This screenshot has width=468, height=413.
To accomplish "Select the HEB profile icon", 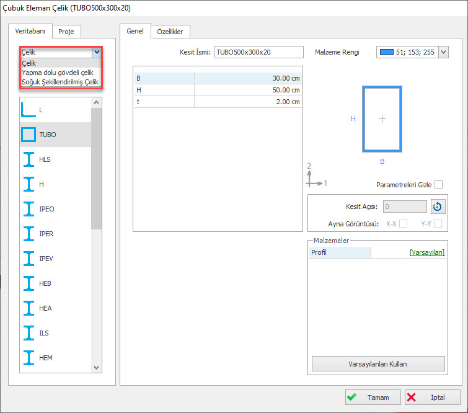I will (x=29, y=283).
